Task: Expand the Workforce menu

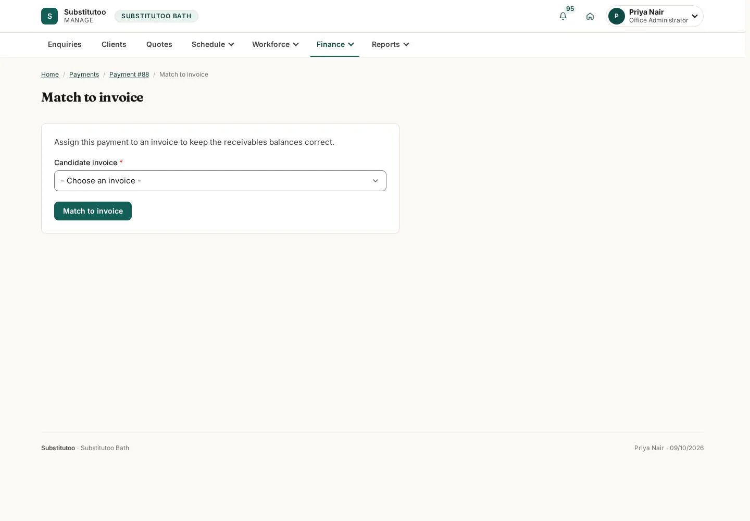Action: (275, 44)
